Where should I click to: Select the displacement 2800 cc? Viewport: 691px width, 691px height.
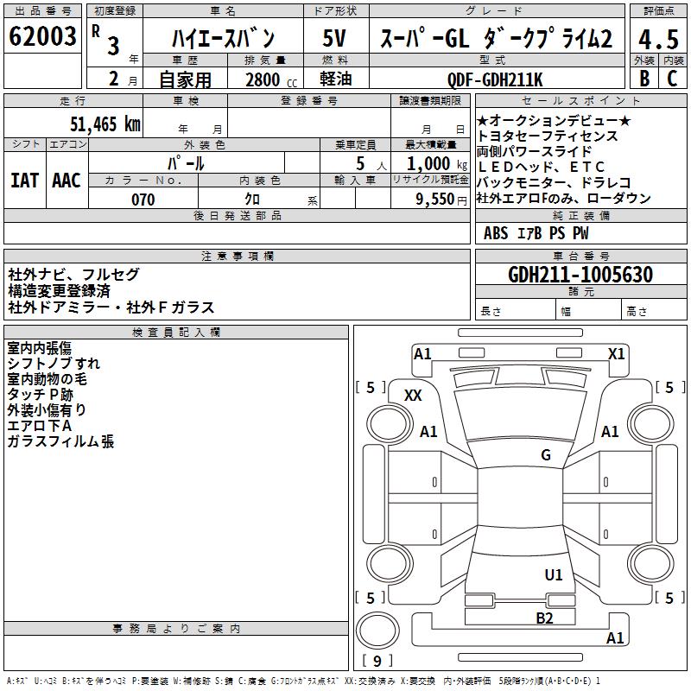[271, 80]
